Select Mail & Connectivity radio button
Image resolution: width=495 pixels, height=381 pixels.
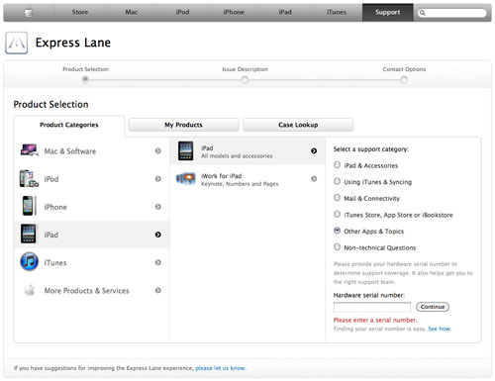point(337,198)
